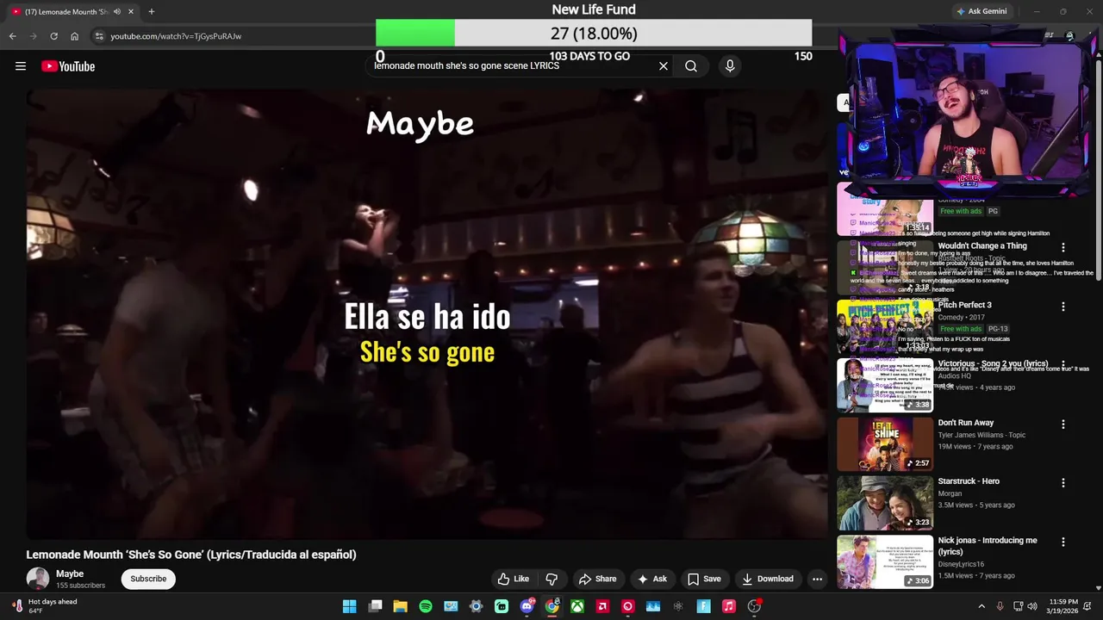Show hidden system tray icons
Screen dimensions: 1103x620
(x=981, y=606)
